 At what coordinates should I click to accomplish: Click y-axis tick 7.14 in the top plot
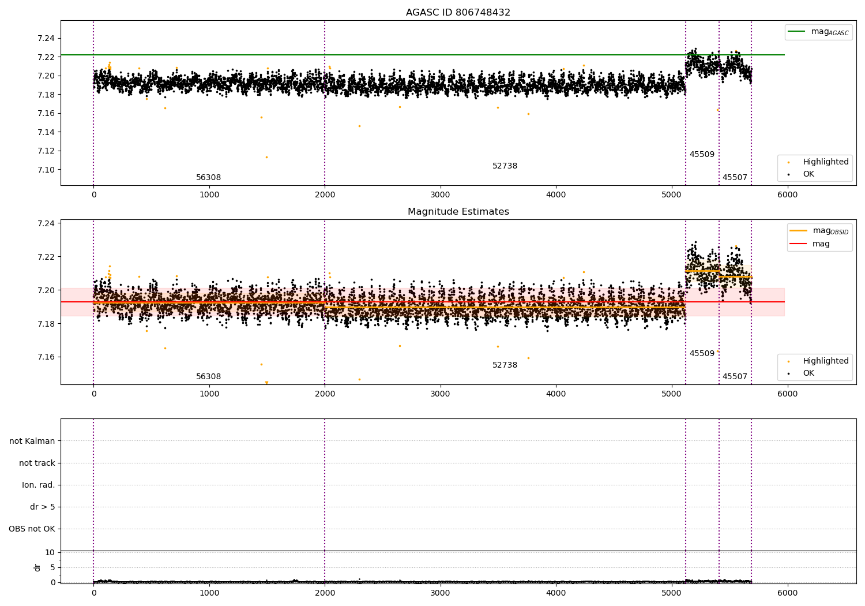(x=46, y=132)
